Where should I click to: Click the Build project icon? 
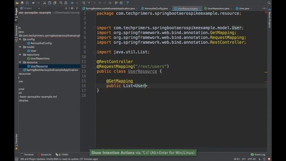[84, 3]
